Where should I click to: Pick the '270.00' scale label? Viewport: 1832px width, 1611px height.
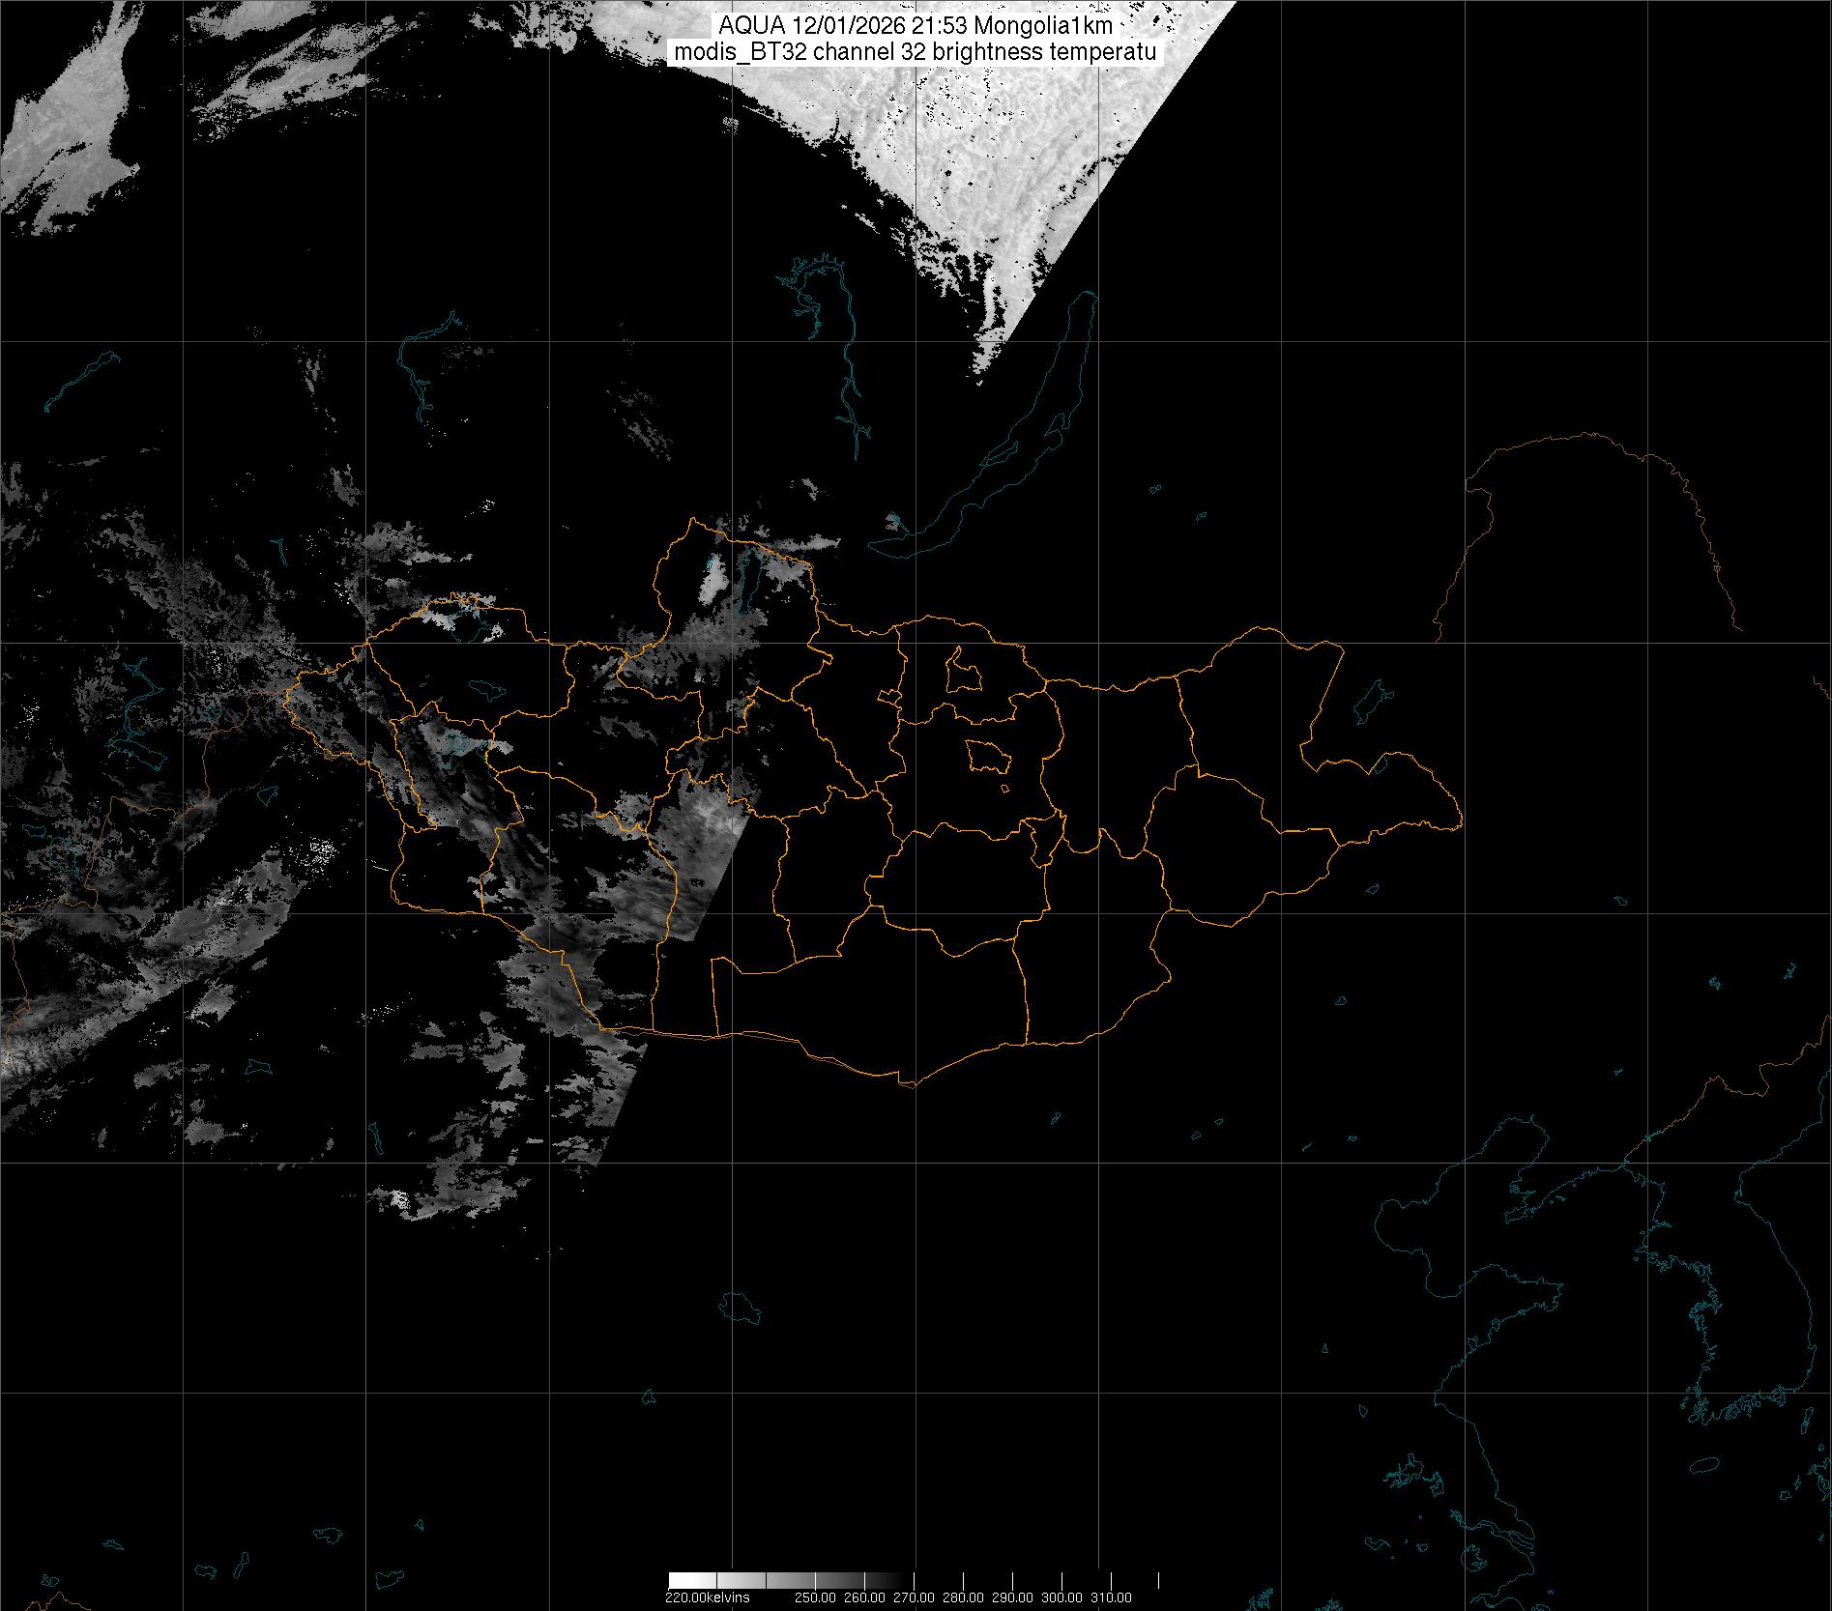(914, 1597)
